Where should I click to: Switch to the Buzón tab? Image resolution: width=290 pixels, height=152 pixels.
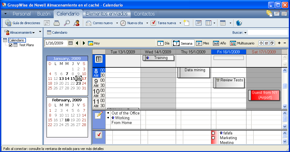[44, 14]
